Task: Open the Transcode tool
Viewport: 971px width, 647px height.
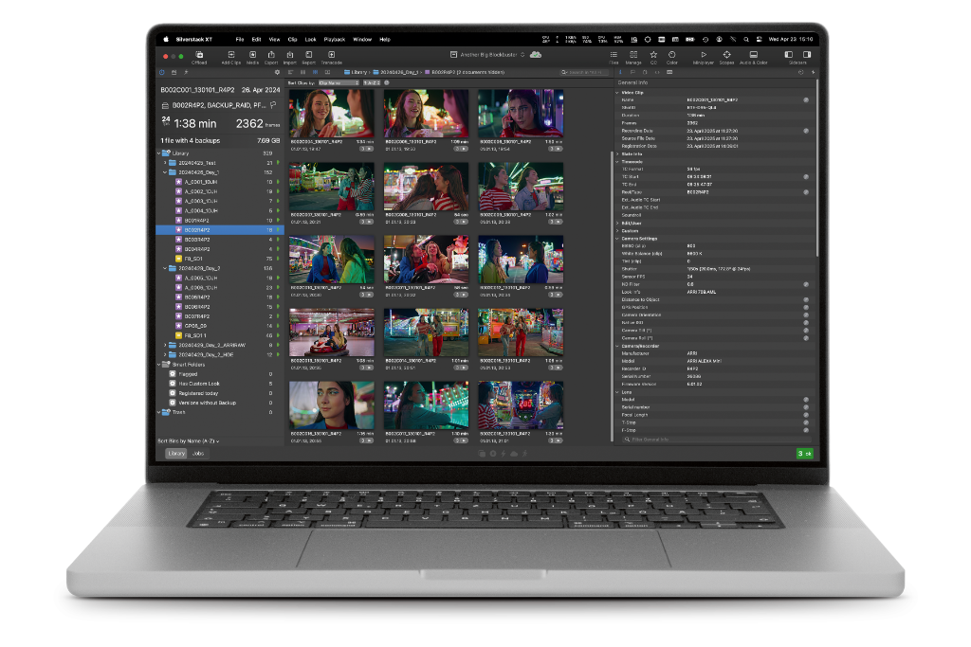Action: tap(331, 57)
